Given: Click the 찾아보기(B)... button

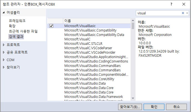Looking at the screenshot, I should click(130, 107).
